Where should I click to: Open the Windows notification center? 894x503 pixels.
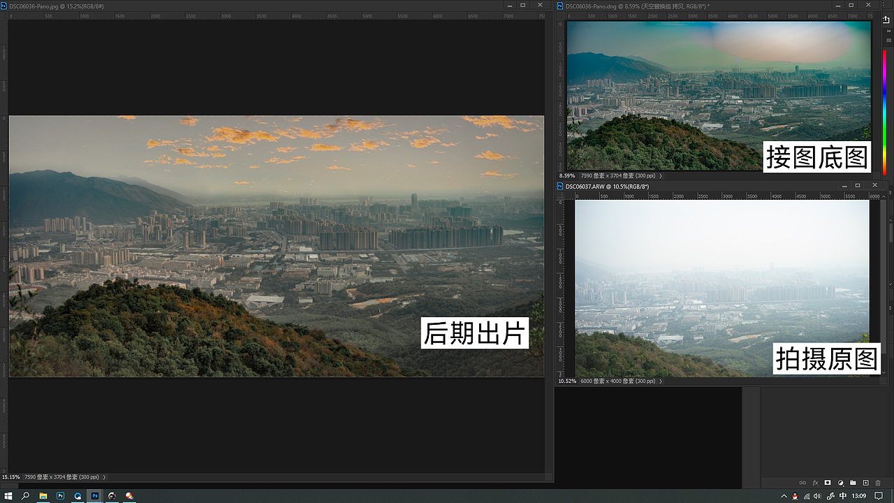[x=879, y=496]
